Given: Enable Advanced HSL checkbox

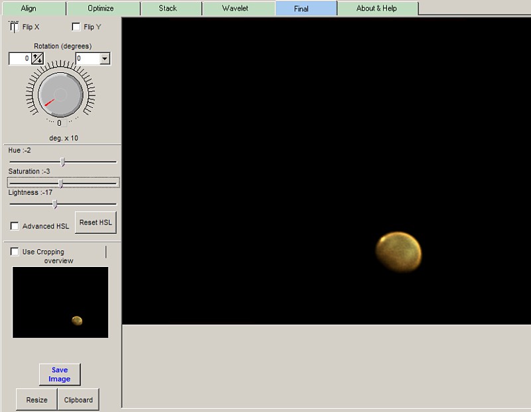Looking at the screenshot, I should coord(15,227).
